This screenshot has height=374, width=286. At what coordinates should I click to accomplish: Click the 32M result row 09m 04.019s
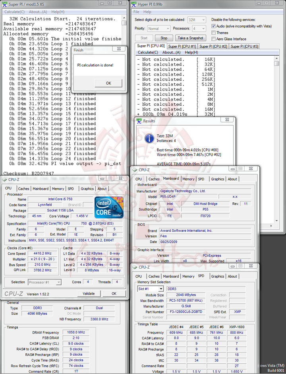coord(176,114)
